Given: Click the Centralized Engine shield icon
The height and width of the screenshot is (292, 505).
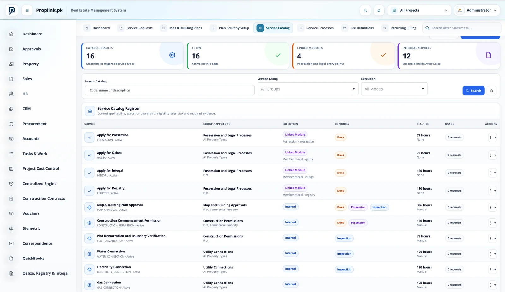Looking at the screenshot, I should pyautogui.click(x=11, y=184).
